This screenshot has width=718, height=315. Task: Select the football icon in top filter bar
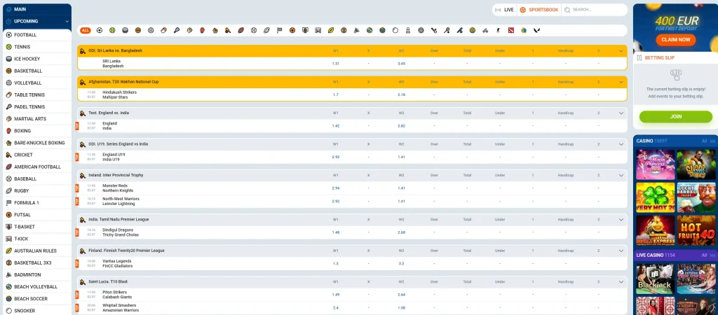click(x=100, y=30)
